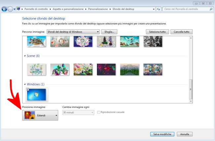Screen dimensions: 215x141
Task: Select the Windows 7 logo wallpaper thumbnail
Action: (36, 95)
